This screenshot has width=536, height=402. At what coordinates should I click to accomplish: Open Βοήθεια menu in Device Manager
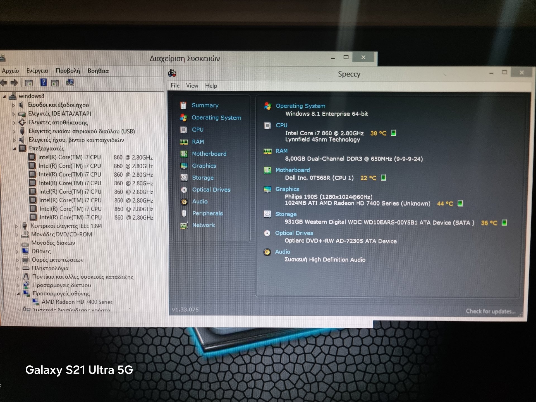pos(98,71)
